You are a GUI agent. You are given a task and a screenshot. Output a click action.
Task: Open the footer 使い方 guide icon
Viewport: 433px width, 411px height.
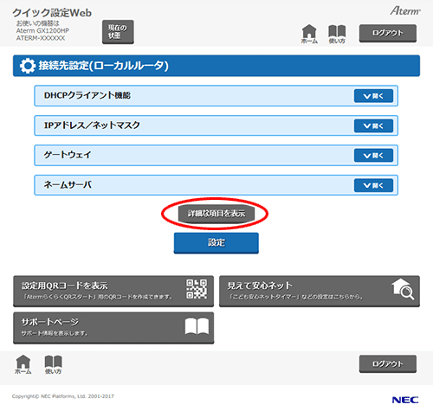click(x=53, y=364)
